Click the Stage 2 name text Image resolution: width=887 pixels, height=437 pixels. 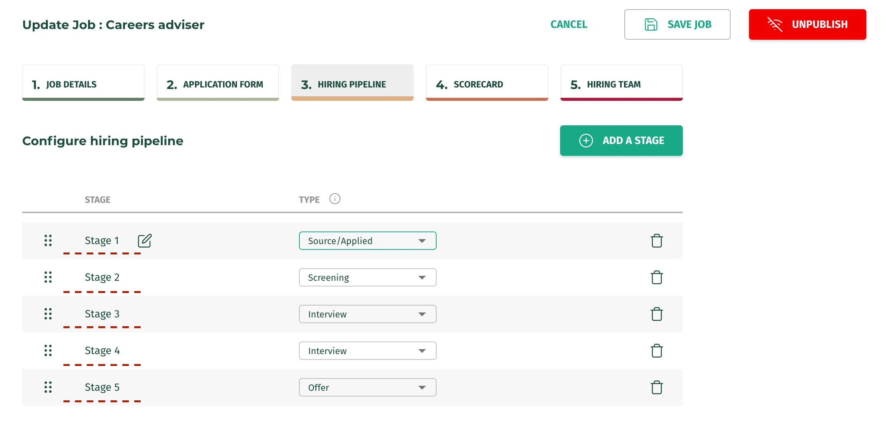(102, 277)
